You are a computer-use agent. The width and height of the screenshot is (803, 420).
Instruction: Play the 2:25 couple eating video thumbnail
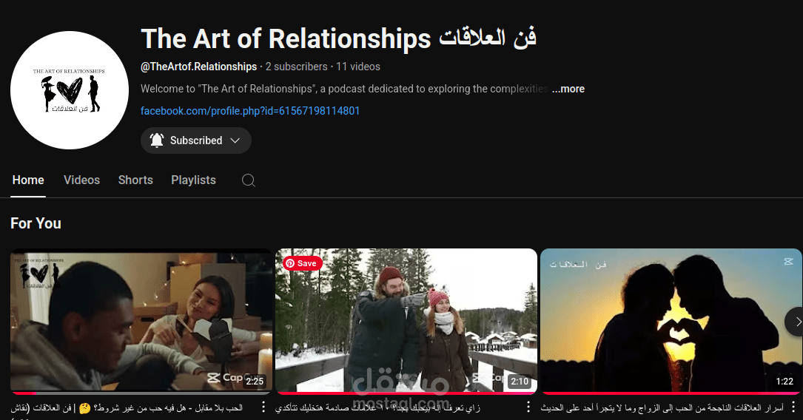(x=141, y=321)
